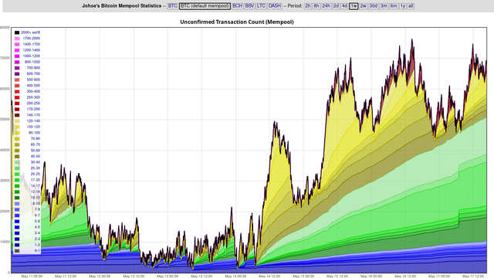This screenshot has height=278, width=494.
Task: Set the period to 24h
Action: point(326,6)
